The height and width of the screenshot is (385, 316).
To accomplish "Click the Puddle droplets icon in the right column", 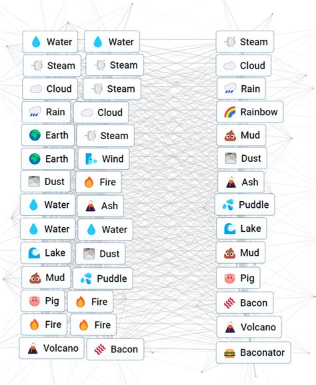I will [x=228, y=204].
